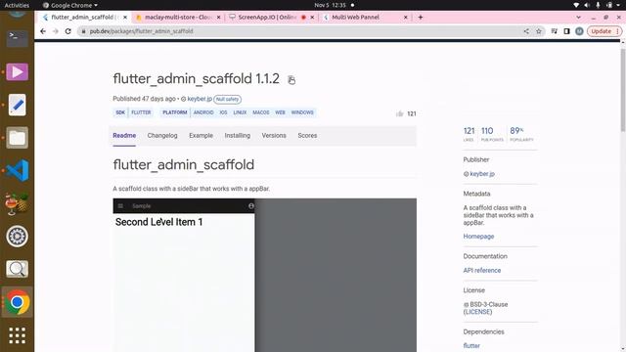The image size is (626, 352).
Task: Click the Null safety badge
Action: pyautogui.click(x=227, y=99)
